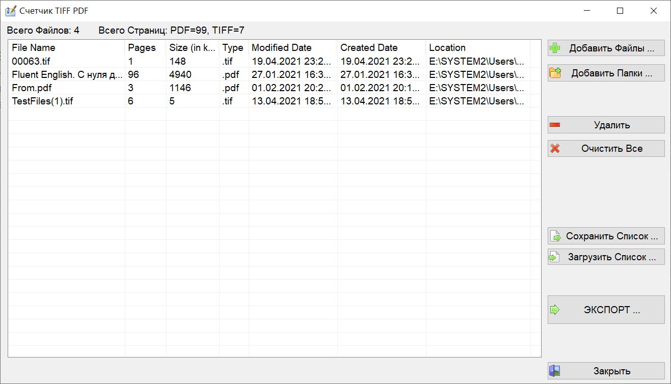This screenshot has height=384, width=671.
Task: Click the .tif type cell of TestFiles(1).tif row
Action: (x=234, y=101)
